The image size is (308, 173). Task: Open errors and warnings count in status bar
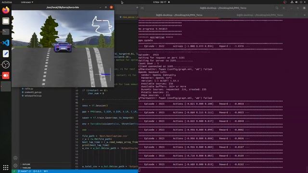[37, 171]
